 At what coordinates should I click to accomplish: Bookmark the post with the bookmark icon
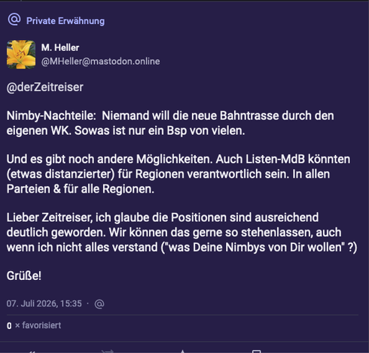257,351
